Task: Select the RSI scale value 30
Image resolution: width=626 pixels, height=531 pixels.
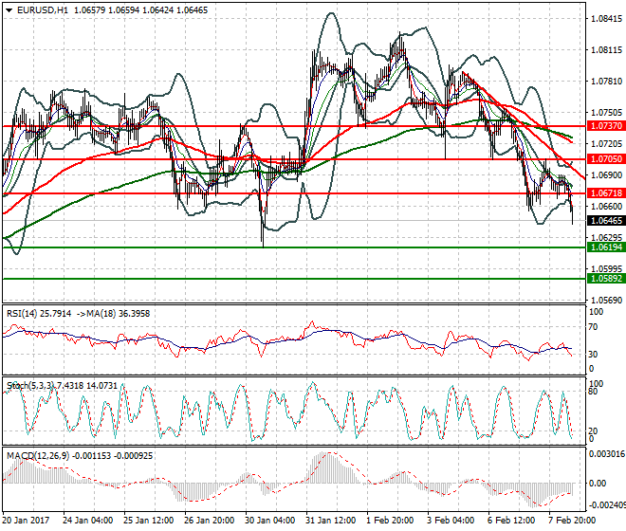Action: tap(593, 354)
